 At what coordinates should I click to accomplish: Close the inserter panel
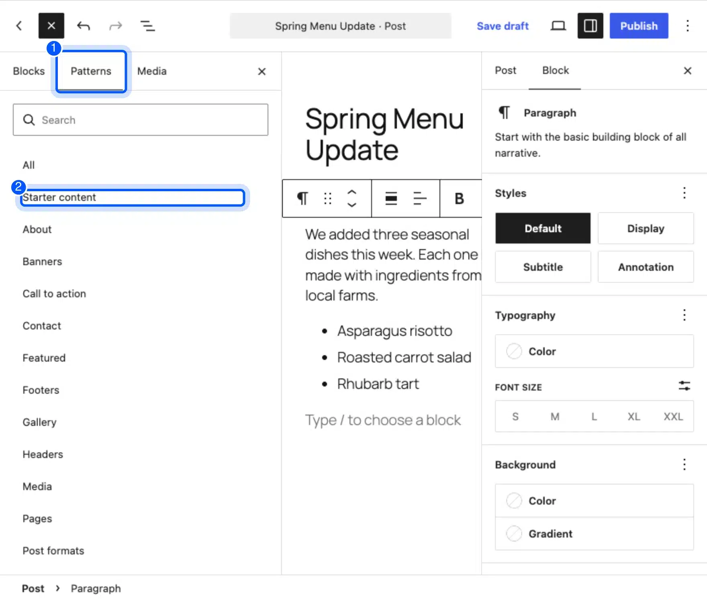pyautogui.click(x=262, y=72)
